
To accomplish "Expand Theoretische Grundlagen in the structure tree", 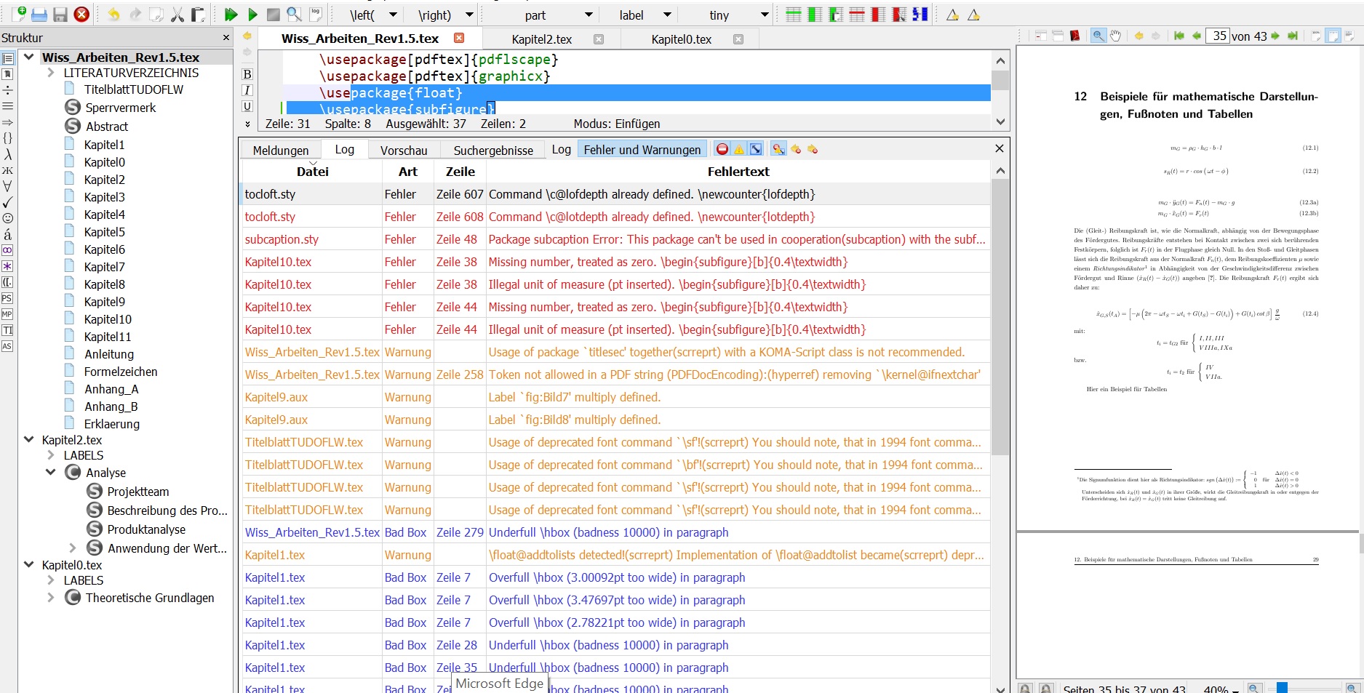I will coord(50,598).
